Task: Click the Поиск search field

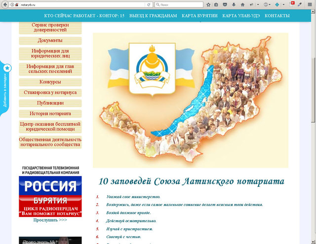Action: click(x=179, y=4)
